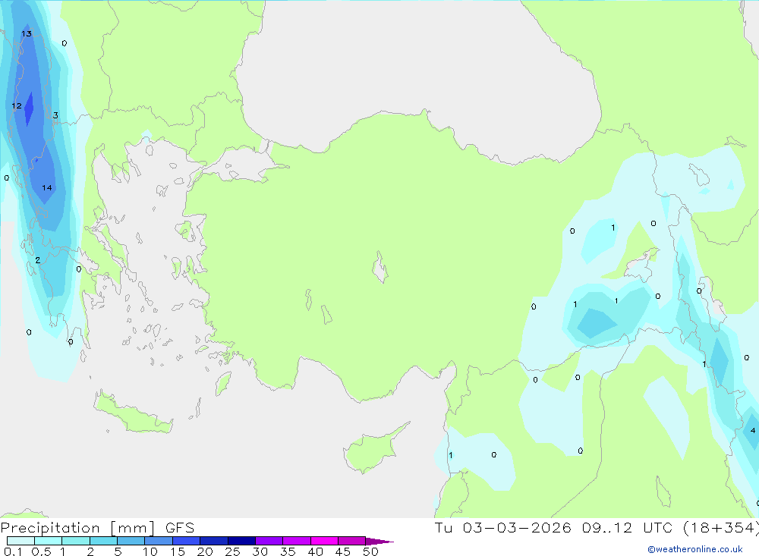Click the 'Precipitation [mm]' title text

77,528
